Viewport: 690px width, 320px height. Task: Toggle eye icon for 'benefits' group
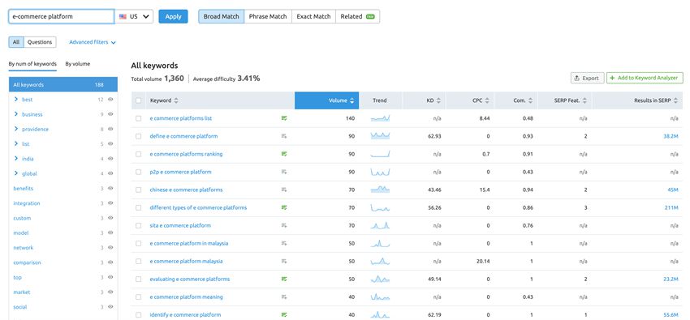(x=110, y=188)
